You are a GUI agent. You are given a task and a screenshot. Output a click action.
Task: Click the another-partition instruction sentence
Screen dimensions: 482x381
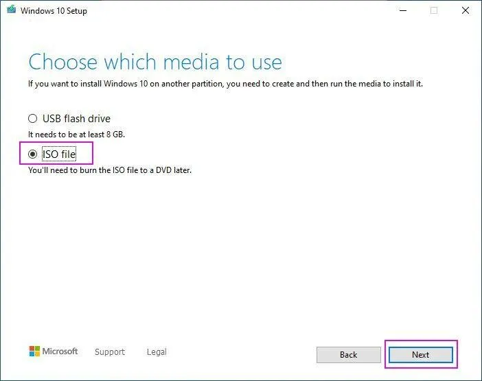(x=225, y=84)
